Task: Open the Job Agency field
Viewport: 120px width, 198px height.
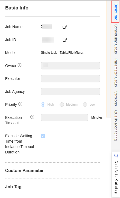Action: [x=70, y=92]
